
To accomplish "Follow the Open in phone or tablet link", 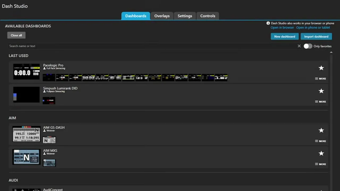I will pyautogui.click(x=313, y=28).
